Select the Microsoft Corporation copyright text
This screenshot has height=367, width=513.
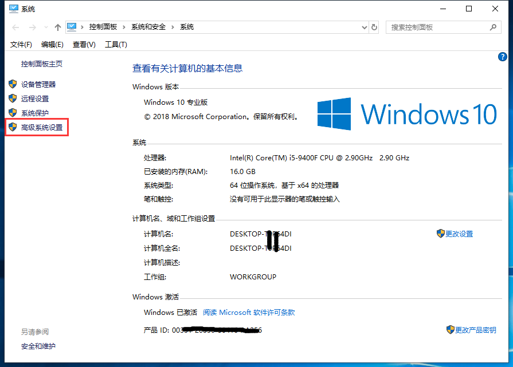pos(221,117)
